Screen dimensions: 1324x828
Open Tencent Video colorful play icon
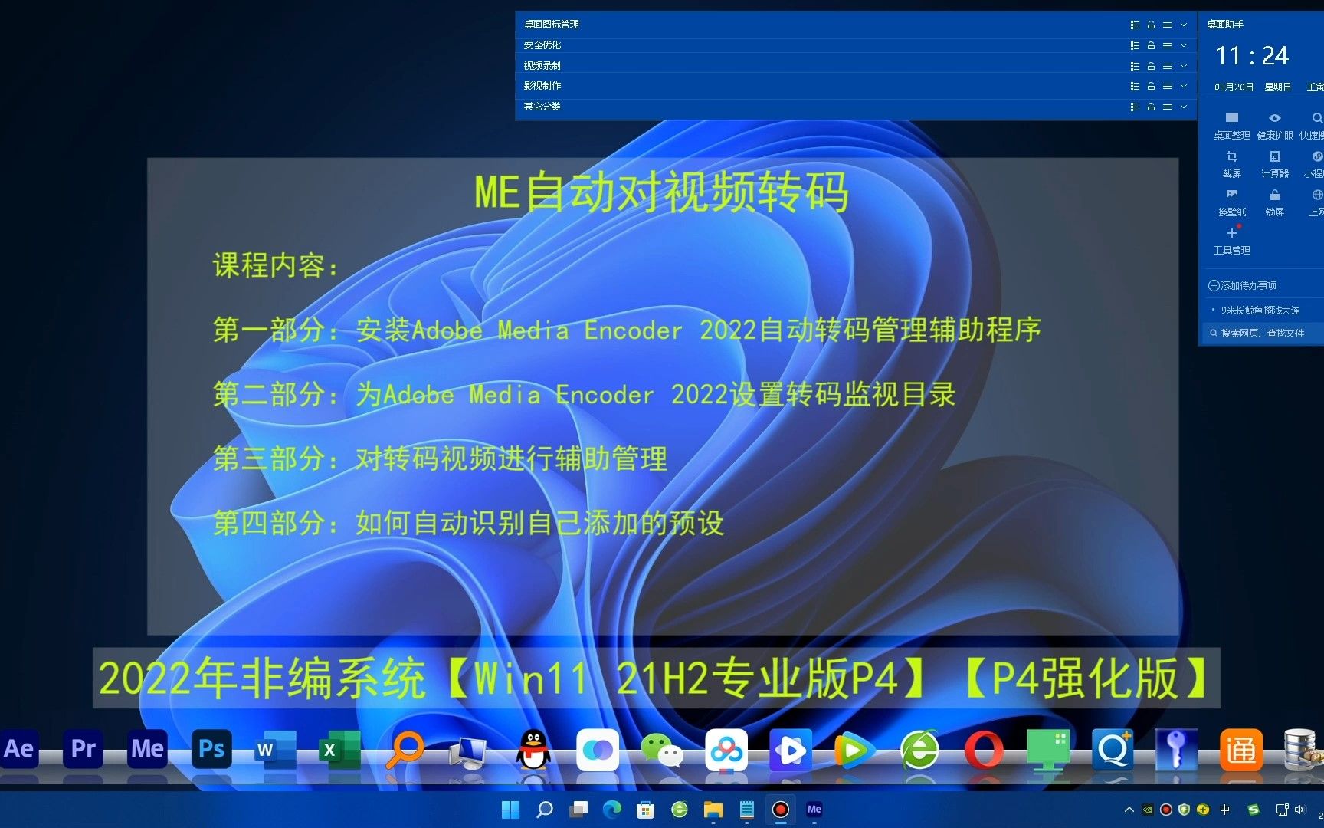[855, 751]
